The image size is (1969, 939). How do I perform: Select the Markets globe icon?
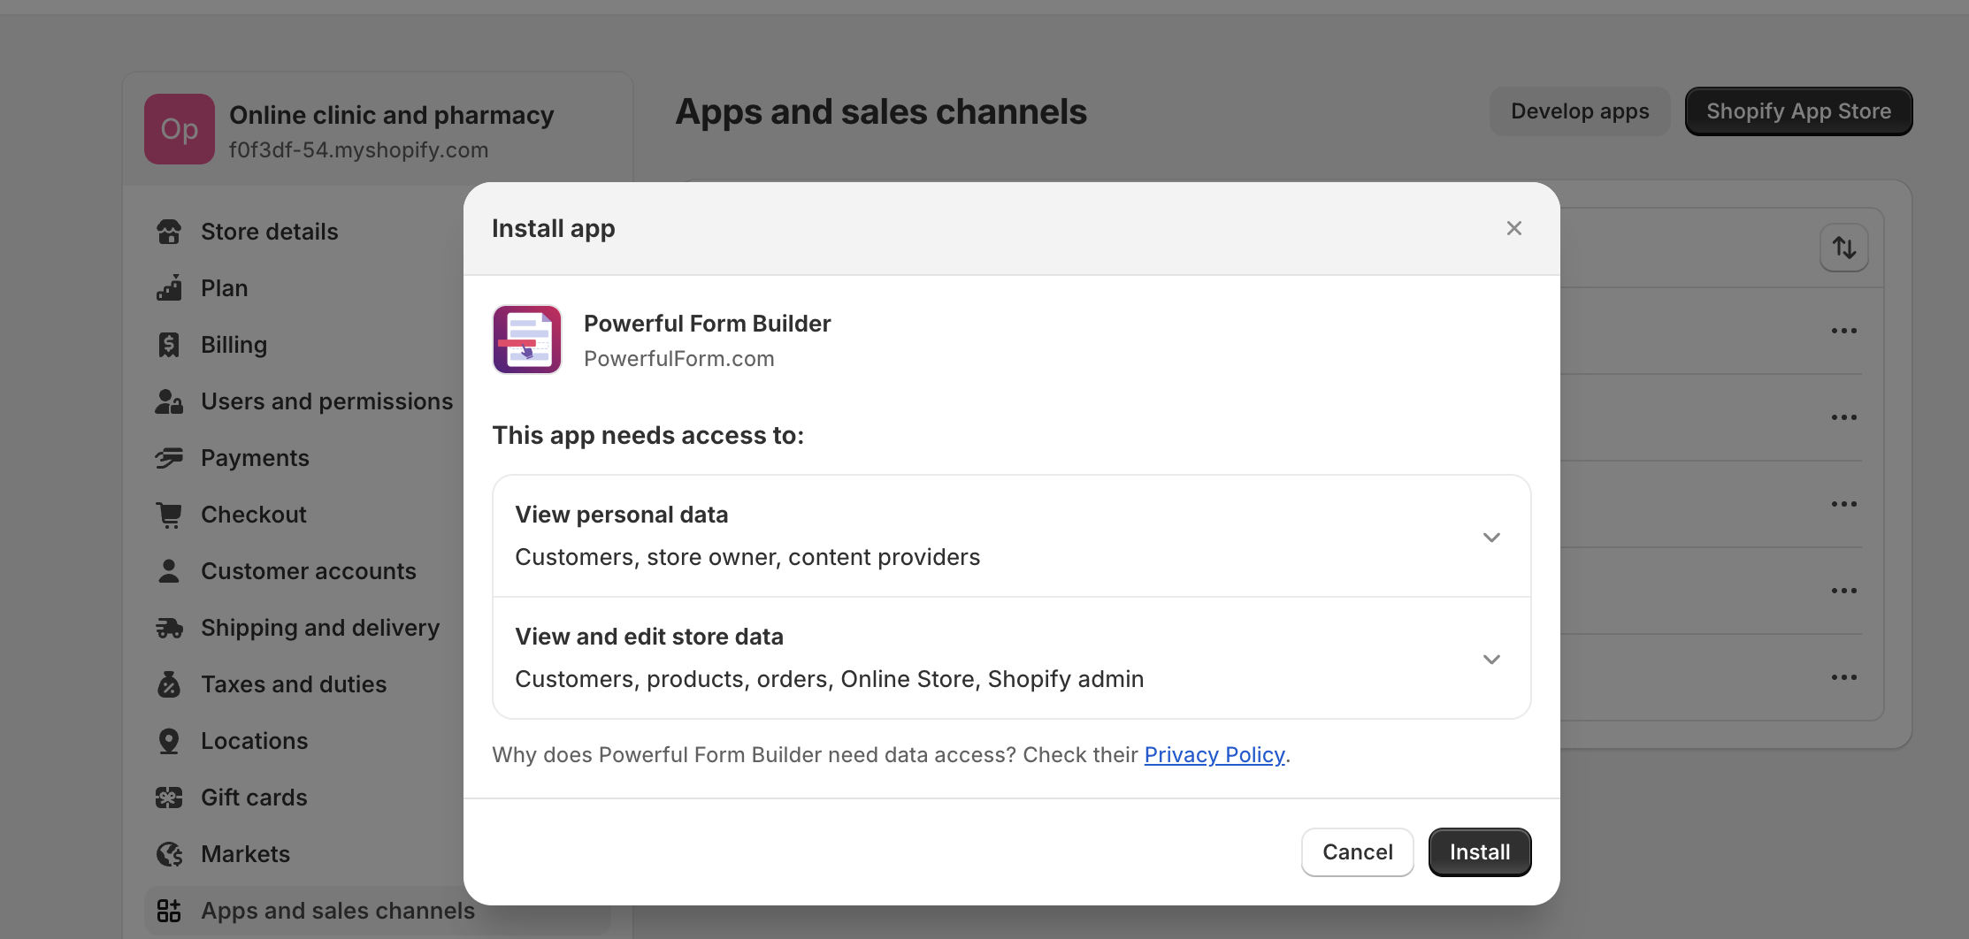point(169,853)
